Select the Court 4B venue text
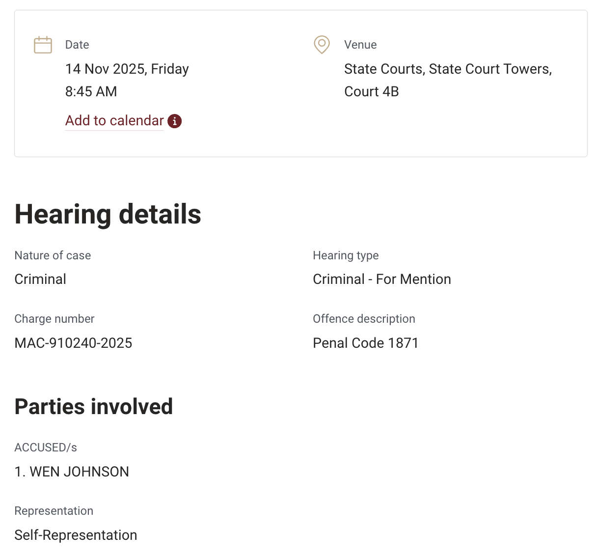The height and width of the screenshot is (558, 596). 371,91
